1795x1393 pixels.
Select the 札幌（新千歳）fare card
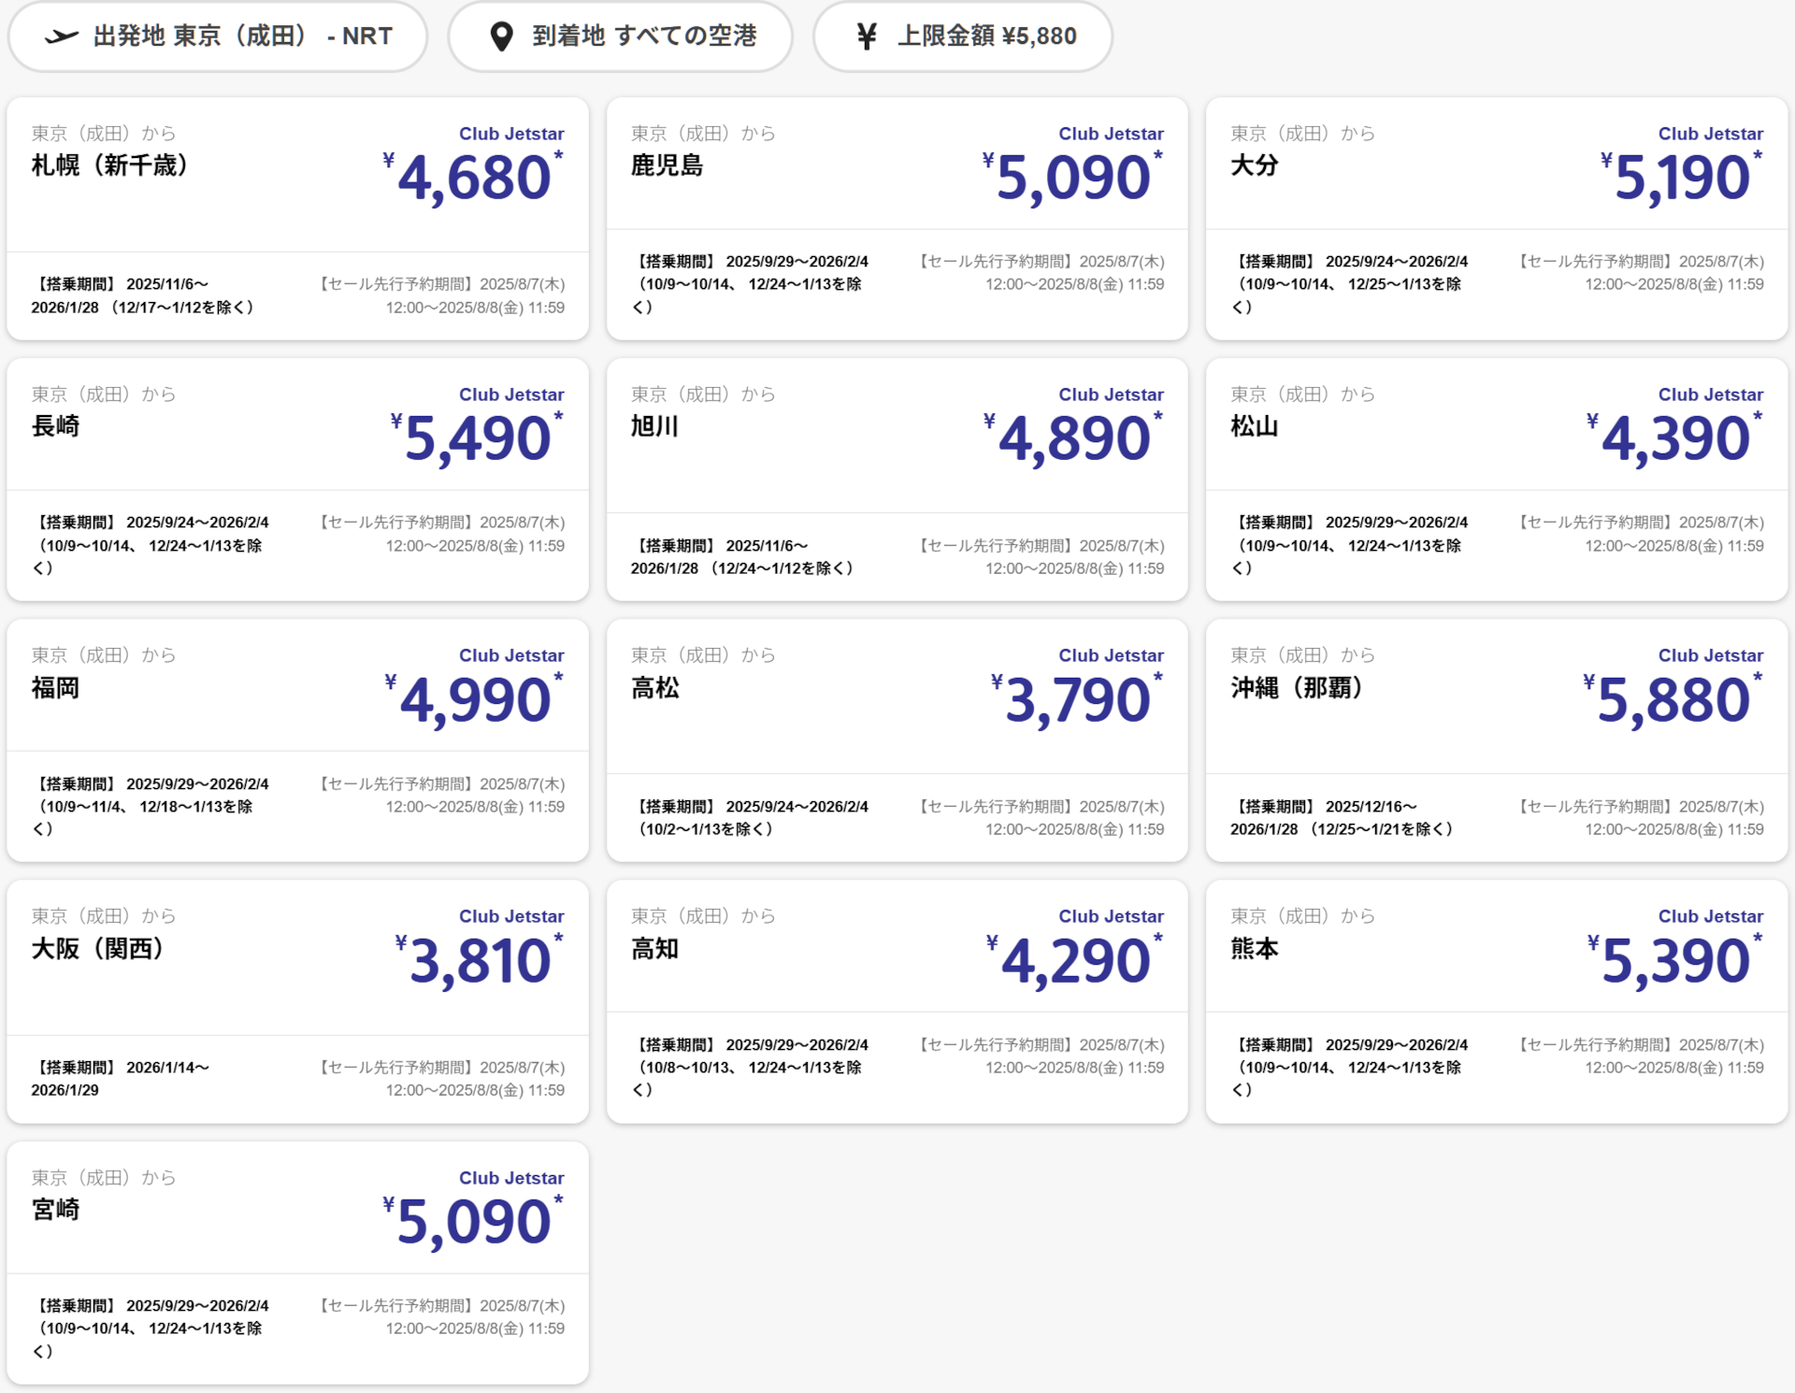[x=297, y=218]
